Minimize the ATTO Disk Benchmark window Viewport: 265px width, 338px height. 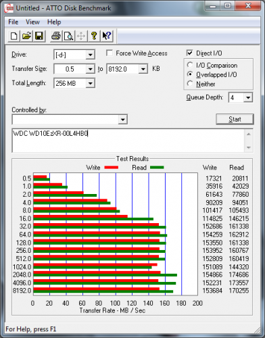(x=213, y=6)
